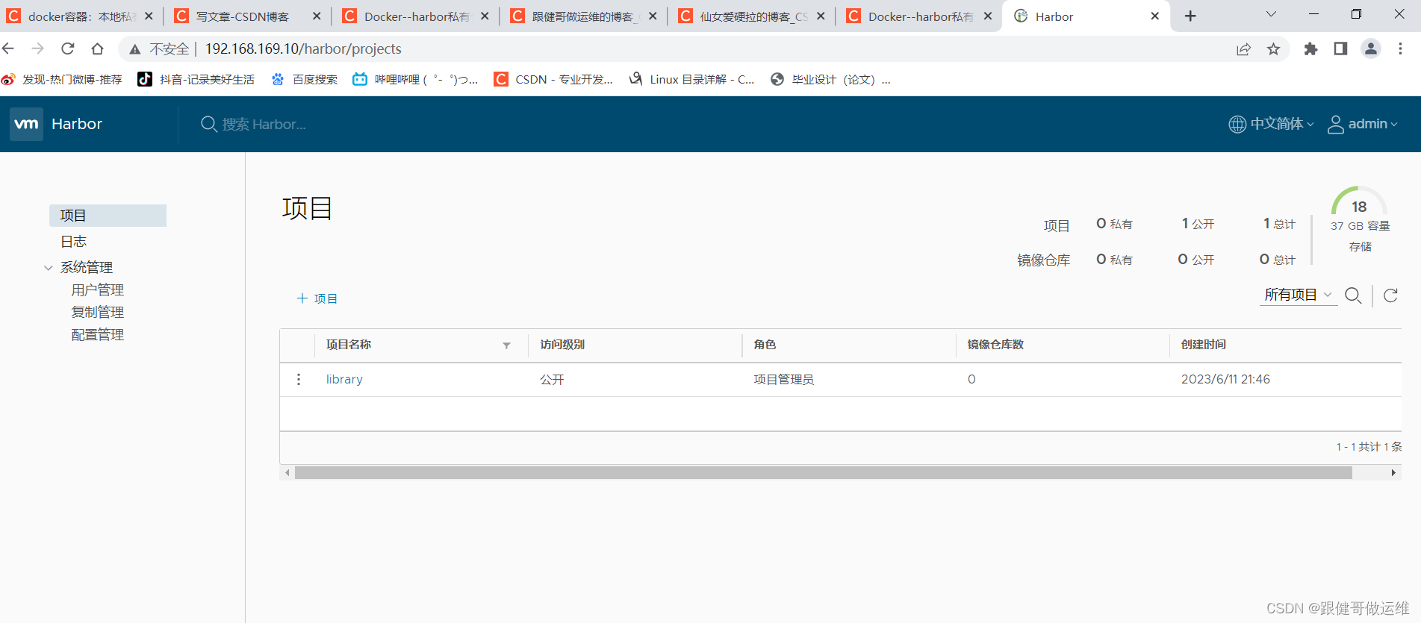Sort by 访问级别 column header
Image resolution: width=1421 pixels, height=623 pixels.
pos(562,345)
